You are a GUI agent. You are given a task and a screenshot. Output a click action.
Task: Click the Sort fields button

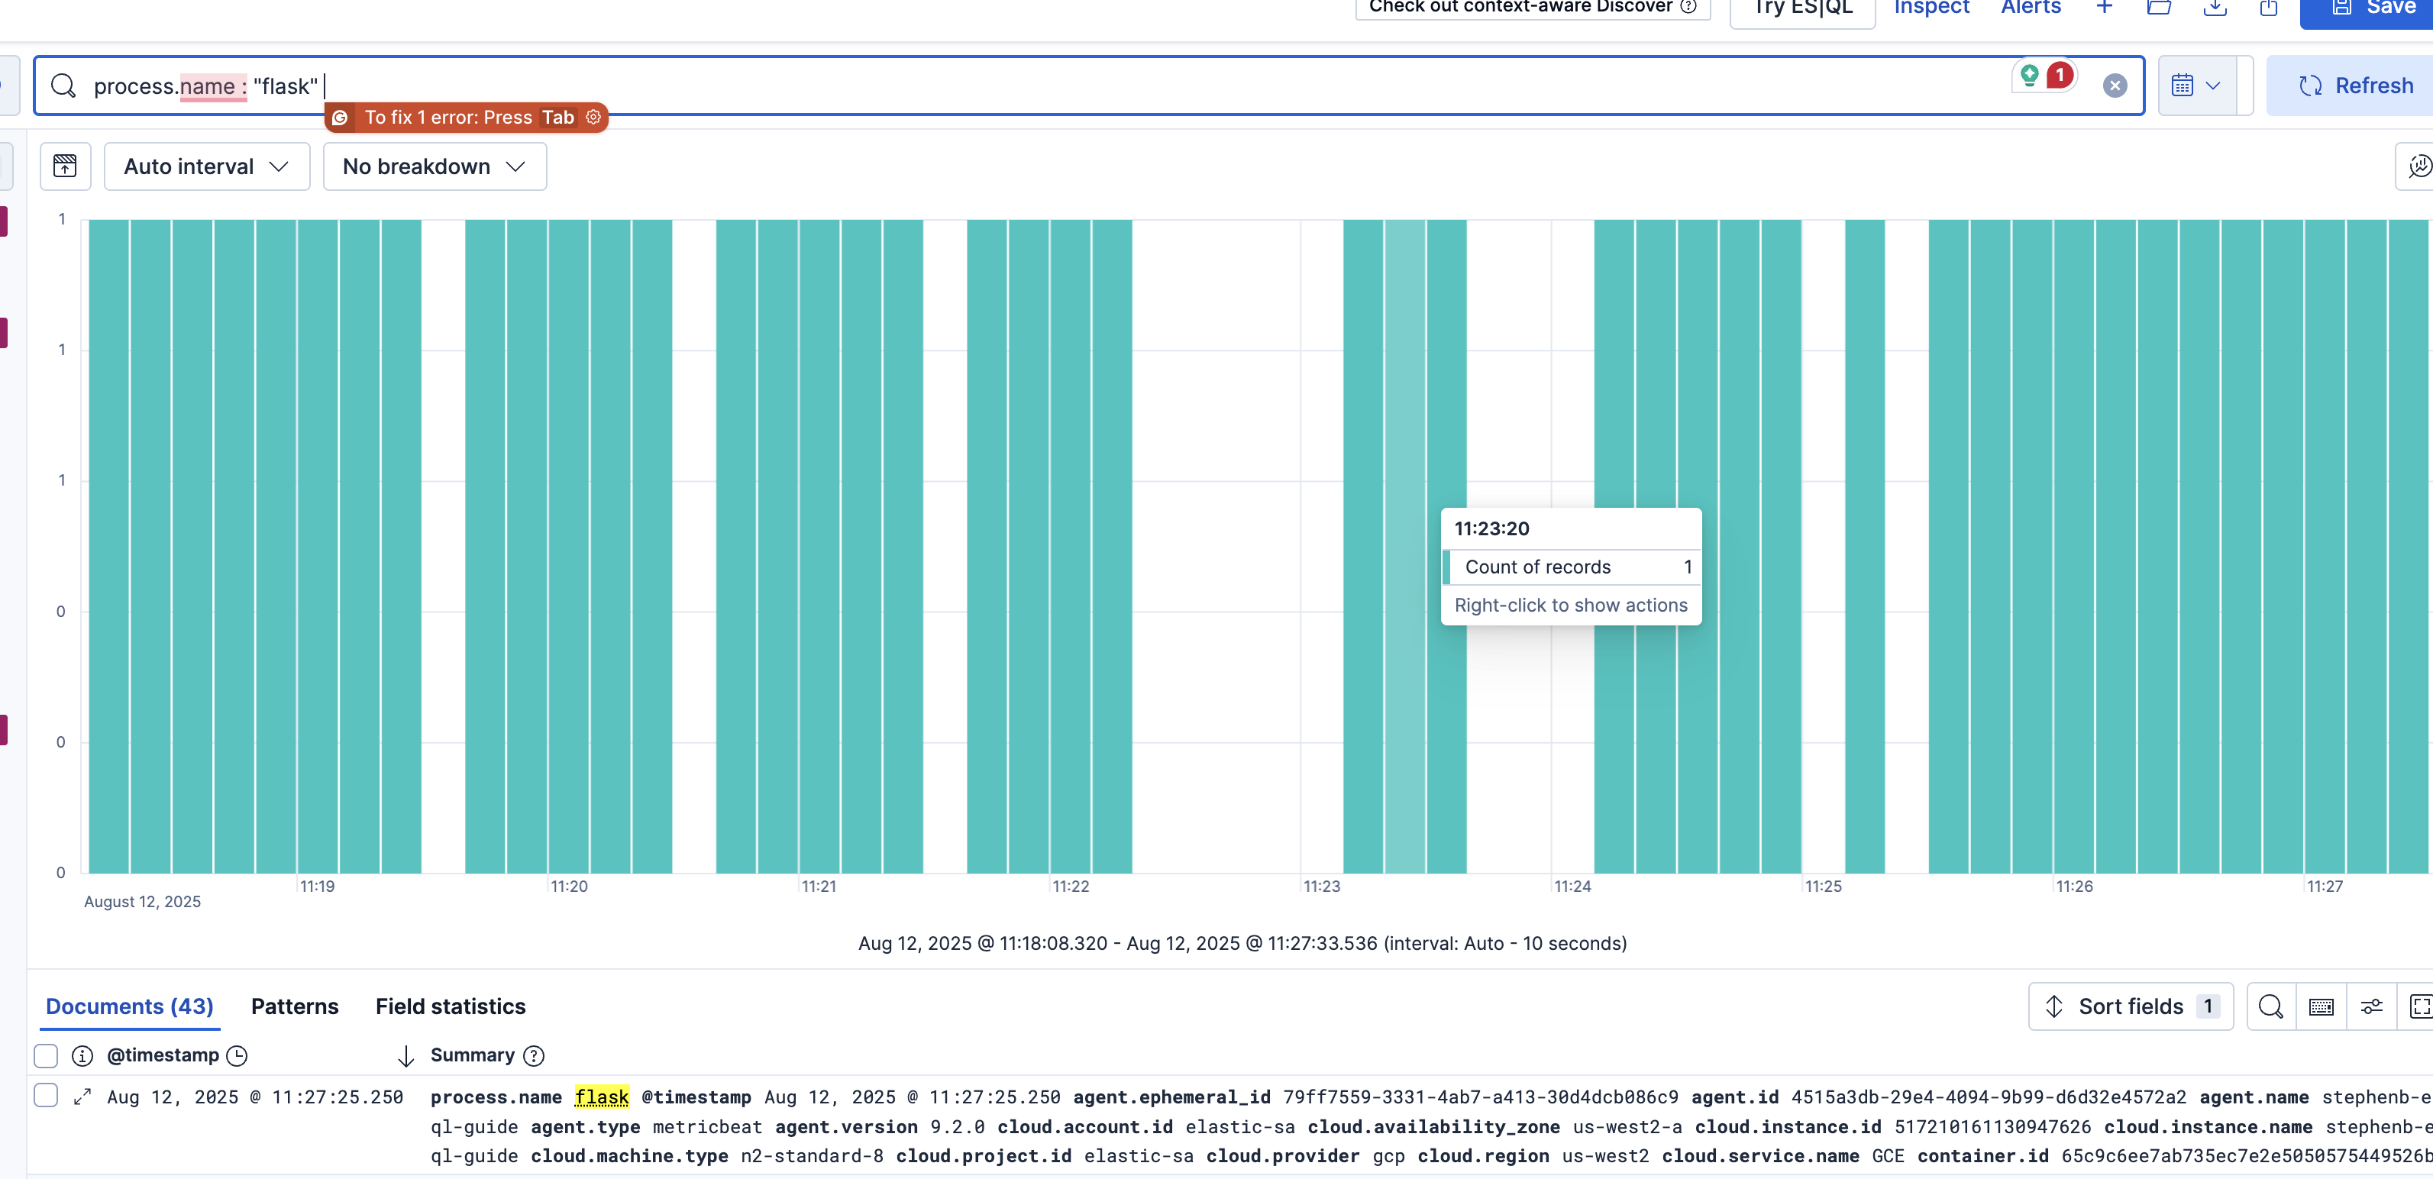pyautogui.click(x=2130, y=1006)
